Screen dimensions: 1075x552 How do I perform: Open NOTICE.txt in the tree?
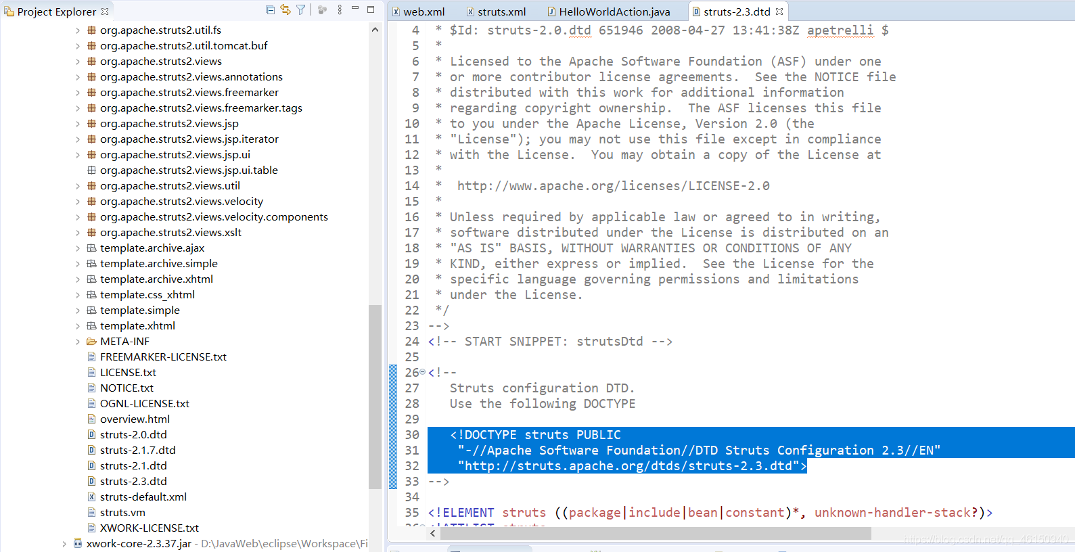coord(127,388)
